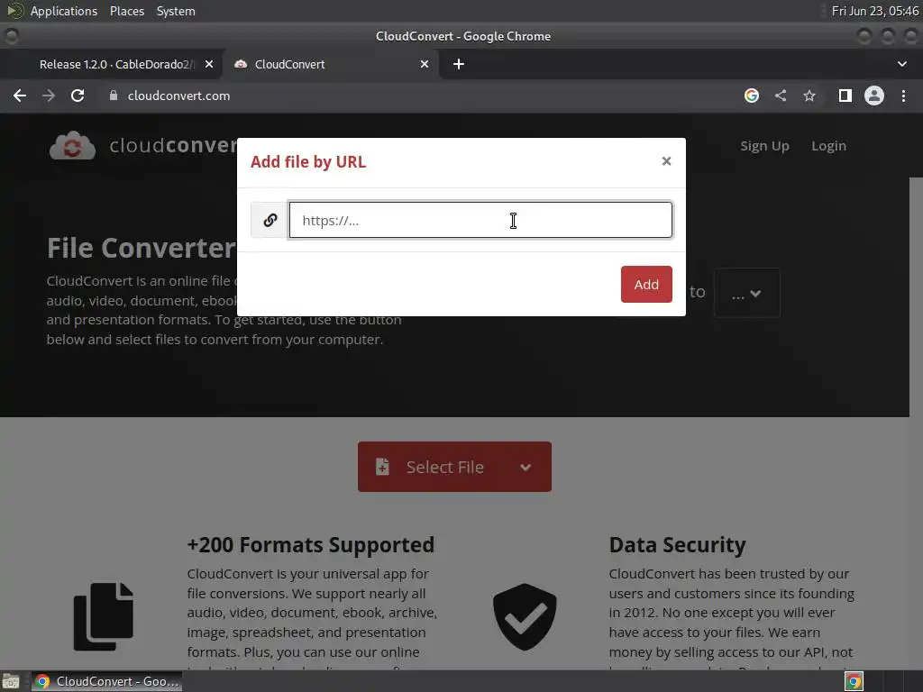Click the file-plus icon on Select File
The image size is (923, 692).
[382, 467]
